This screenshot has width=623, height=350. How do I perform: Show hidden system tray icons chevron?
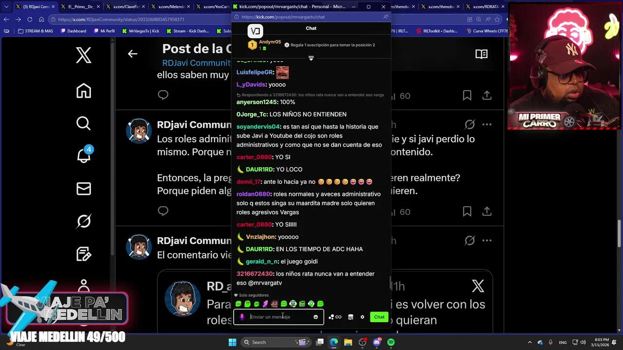click(x=530, y=342)
